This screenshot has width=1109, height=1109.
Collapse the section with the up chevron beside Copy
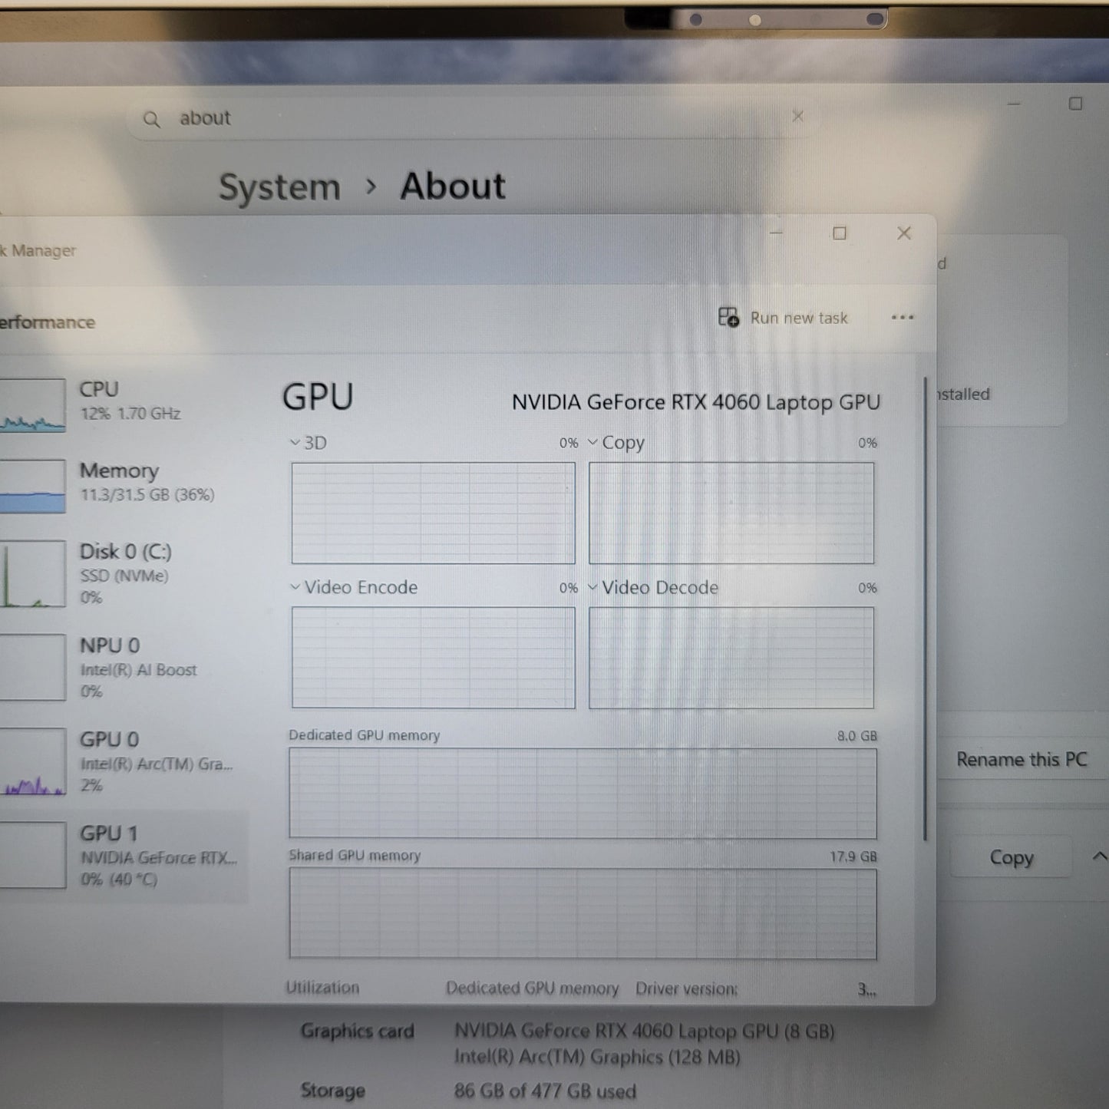point(1099,857)
